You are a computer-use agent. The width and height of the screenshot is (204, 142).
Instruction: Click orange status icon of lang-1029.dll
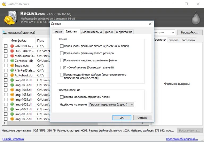pyautogui.click(x=12, y=100)
